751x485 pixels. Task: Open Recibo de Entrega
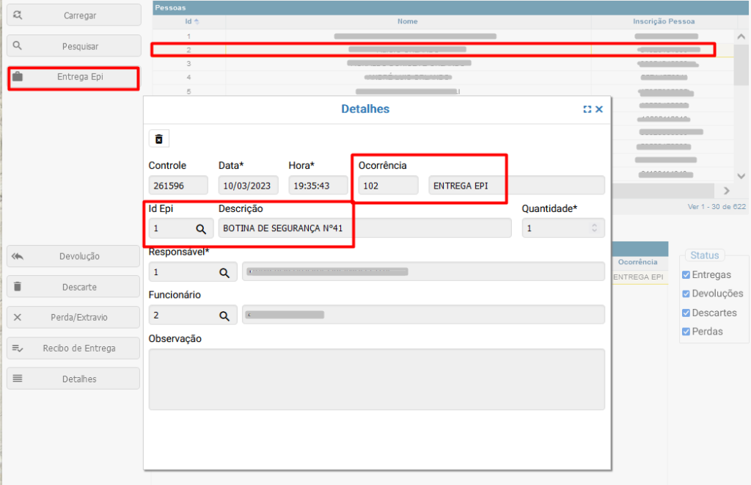pyautogui.click(x=73, y=349)
